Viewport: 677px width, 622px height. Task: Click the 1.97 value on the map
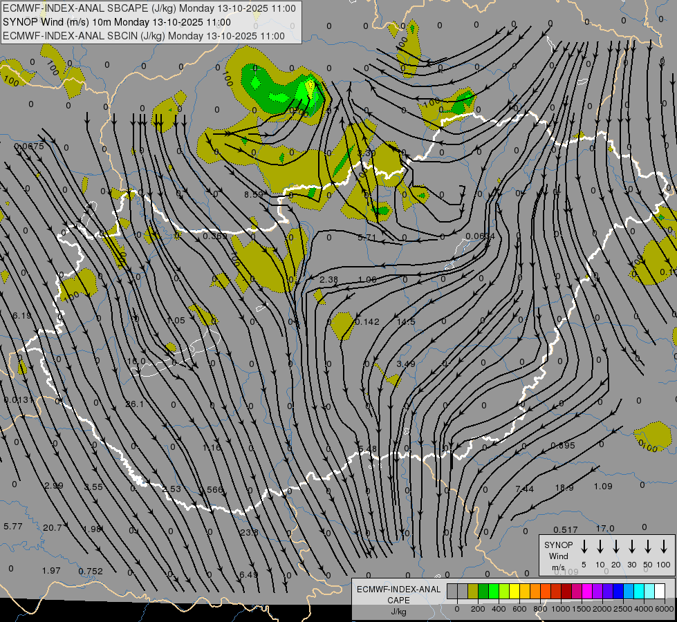coord(51,571)
